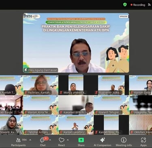Show Meeting info details
Viewport: 152px width, 148px height.
point(124,142)
